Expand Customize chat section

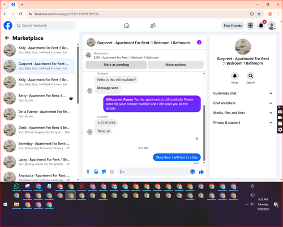(243, 93)
